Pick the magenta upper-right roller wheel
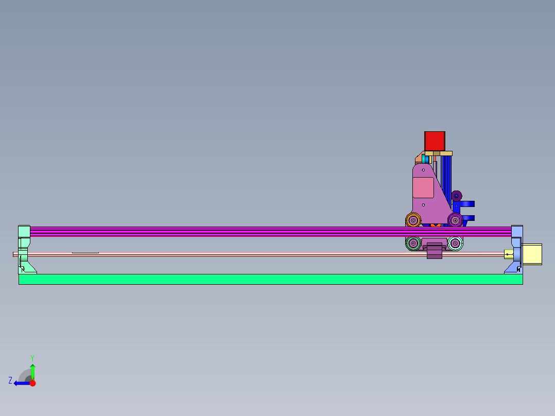The width and height of the screenshot is (555, 416). (455, 220)
